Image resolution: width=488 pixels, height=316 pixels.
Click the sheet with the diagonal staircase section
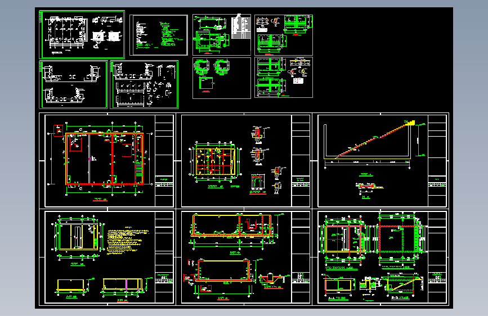(383, 161)
